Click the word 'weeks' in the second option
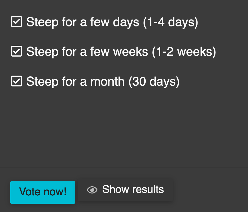 pos(131,52)
